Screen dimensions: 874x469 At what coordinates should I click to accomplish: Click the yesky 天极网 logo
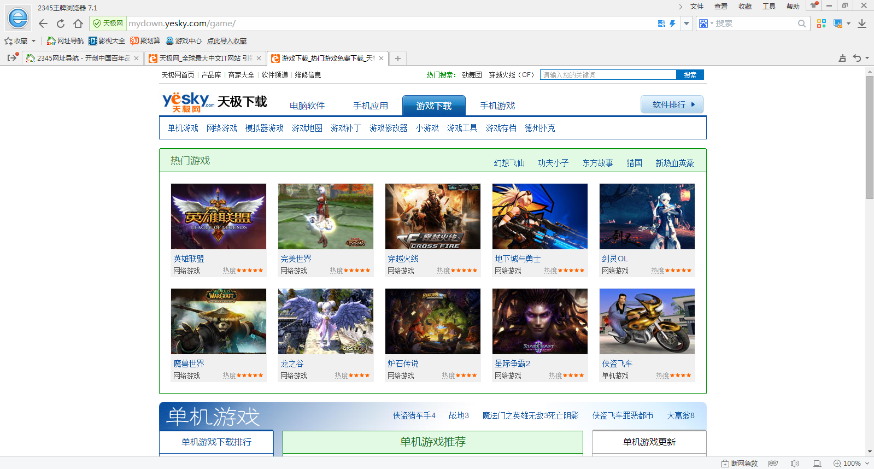(x=188, y=102)
